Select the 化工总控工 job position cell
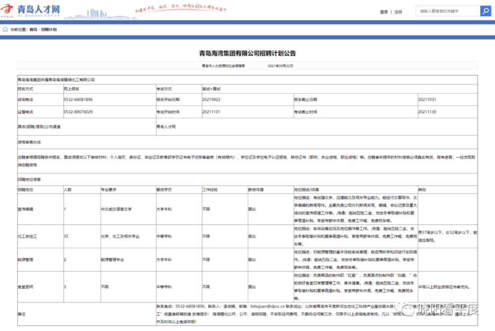 pos(41,236)
